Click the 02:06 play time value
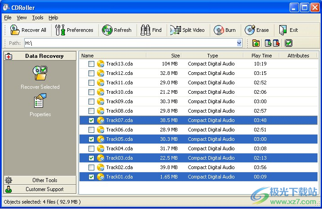The width and height of the screenshot is (322, 209). coord(260,92)
